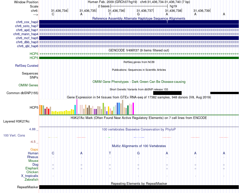Open the 100 Vert. Cons track label
The image size is (239, 193).
[14, 135]
